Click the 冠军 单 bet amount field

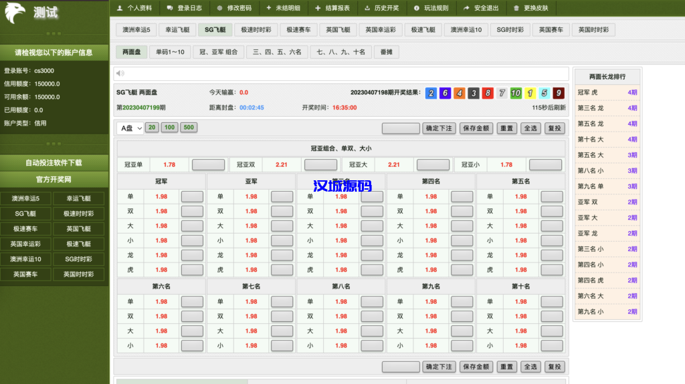coord(192,197)
